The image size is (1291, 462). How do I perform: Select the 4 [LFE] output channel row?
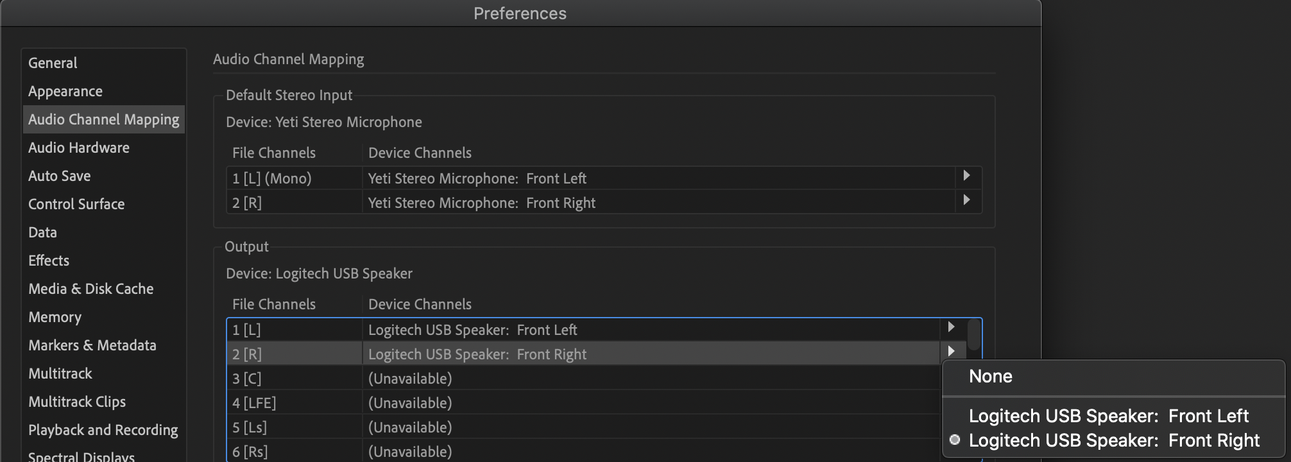513,403
